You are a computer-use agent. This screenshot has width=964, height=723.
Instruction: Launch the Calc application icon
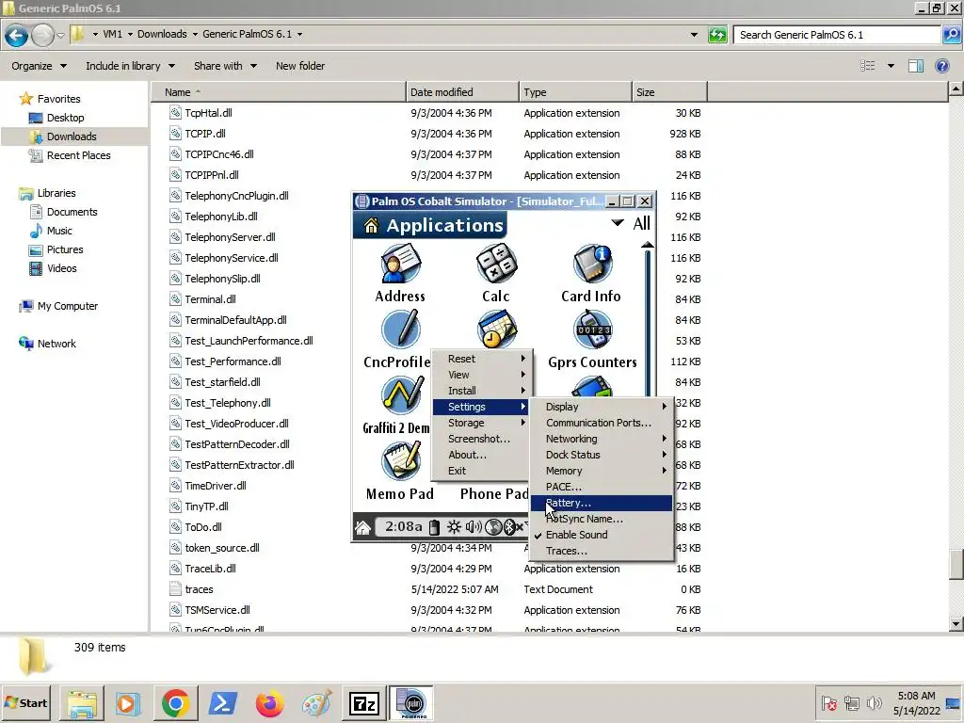496,265
